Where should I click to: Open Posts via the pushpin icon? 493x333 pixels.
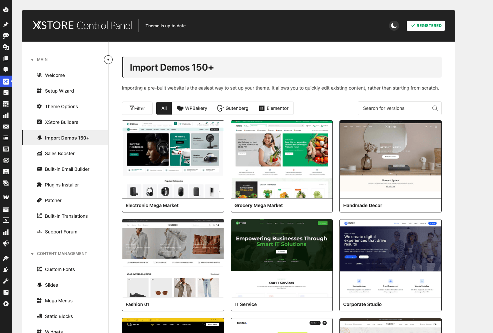click(x=6, y=24)
